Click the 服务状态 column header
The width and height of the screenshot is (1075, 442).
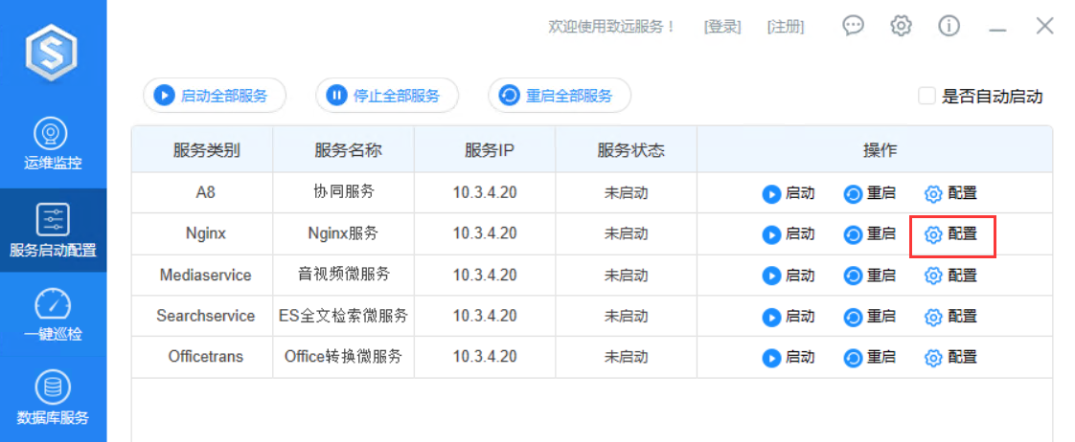(x=630, y=150)
